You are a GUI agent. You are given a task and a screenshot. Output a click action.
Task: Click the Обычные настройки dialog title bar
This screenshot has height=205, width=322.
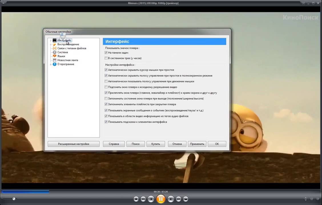coord(137,32)
